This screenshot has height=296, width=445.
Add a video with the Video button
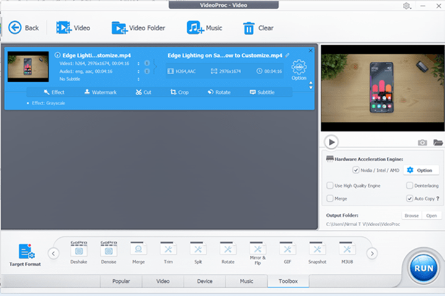tap(73, 28)
